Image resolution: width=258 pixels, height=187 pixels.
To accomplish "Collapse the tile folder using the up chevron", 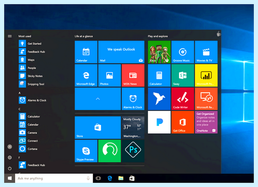I will pos(98,99).
